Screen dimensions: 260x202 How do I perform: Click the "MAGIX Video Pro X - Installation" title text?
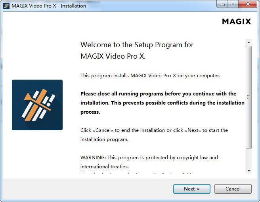click(49, 6)
